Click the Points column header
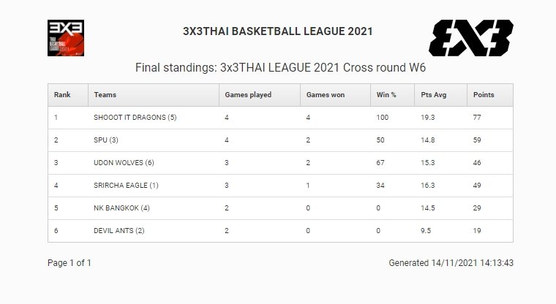The image size is (556, 304). coord(484,95)
